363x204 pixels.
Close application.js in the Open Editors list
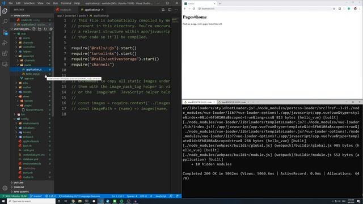tap(15, 24)
